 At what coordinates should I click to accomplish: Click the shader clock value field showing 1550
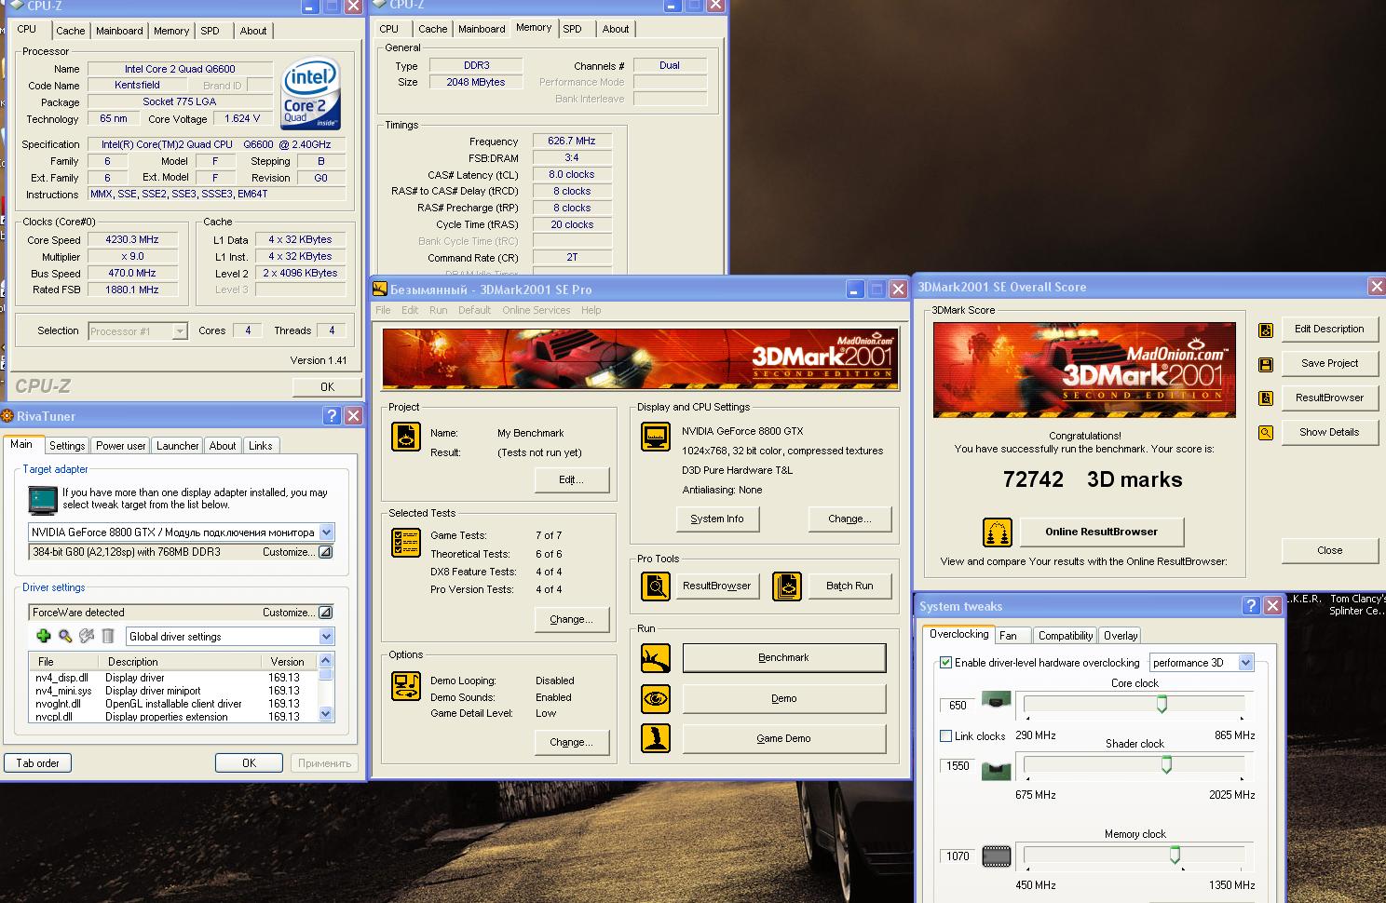coord(958,766)
